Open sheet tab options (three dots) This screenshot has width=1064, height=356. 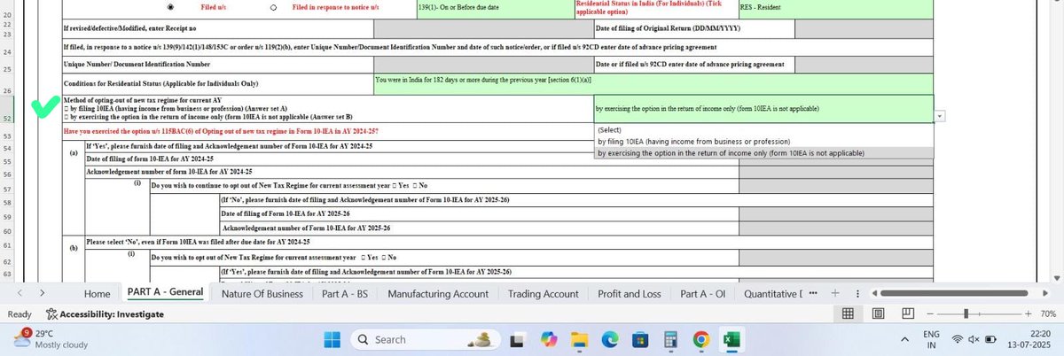(857, 293)
